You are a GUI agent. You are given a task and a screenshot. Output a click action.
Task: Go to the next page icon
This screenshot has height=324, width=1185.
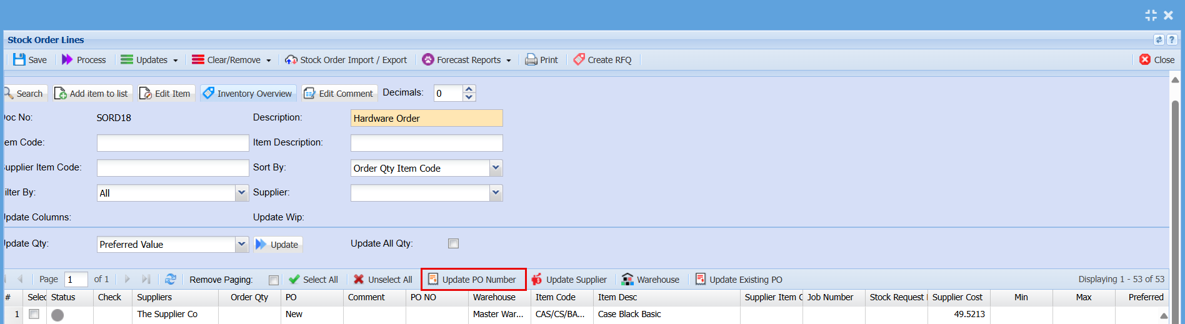tap(127, 279)
